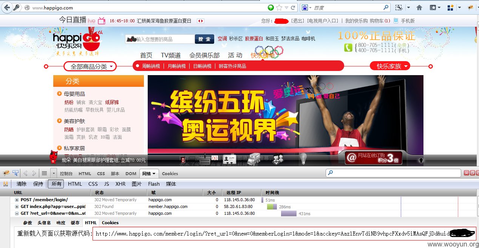The image size is (479, 248).
Task: Collapse GET ?ret_url=0&new=0 request row
Action: coord(17,213)
